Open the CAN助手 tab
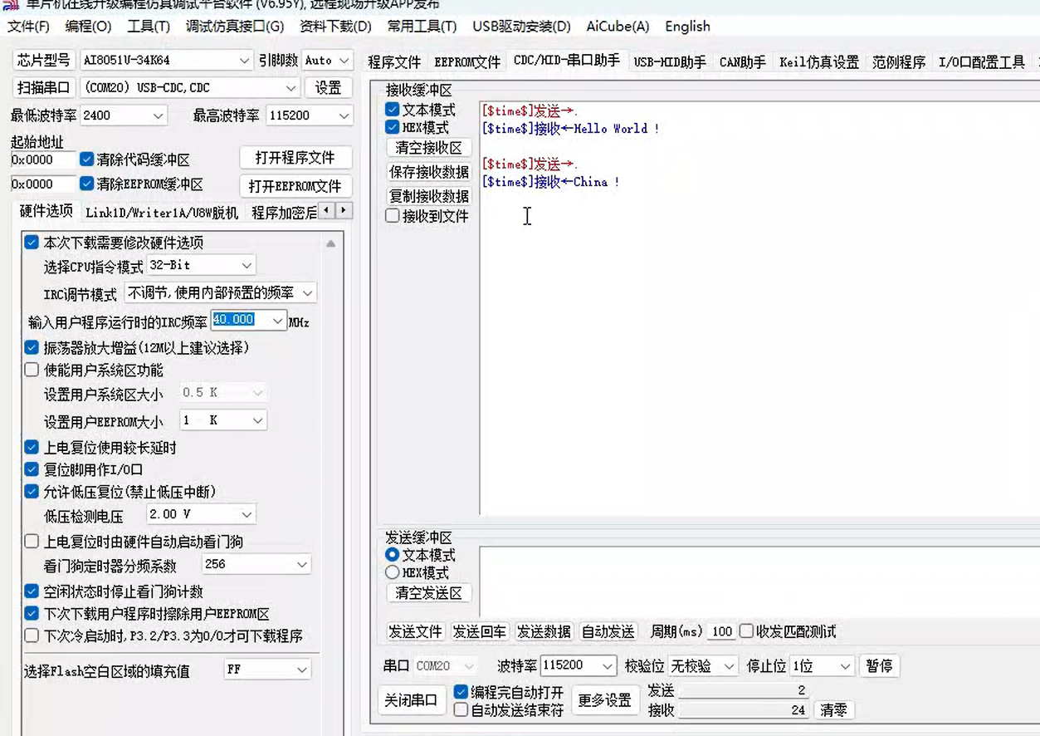This screenshot has height=736, width=1040. point(741,60)
